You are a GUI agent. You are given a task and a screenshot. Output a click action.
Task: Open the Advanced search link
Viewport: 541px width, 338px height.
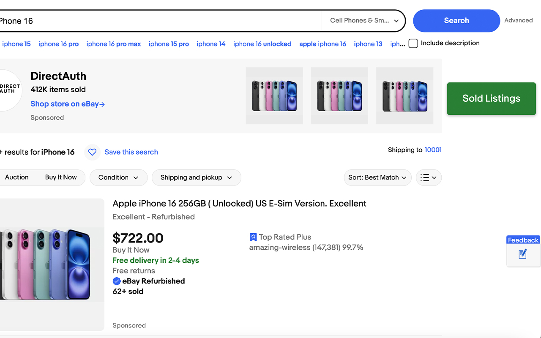click(x=518, y=20)
